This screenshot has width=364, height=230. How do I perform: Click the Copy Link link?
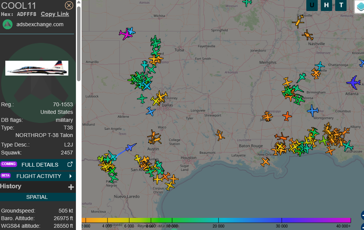point(55,14)
